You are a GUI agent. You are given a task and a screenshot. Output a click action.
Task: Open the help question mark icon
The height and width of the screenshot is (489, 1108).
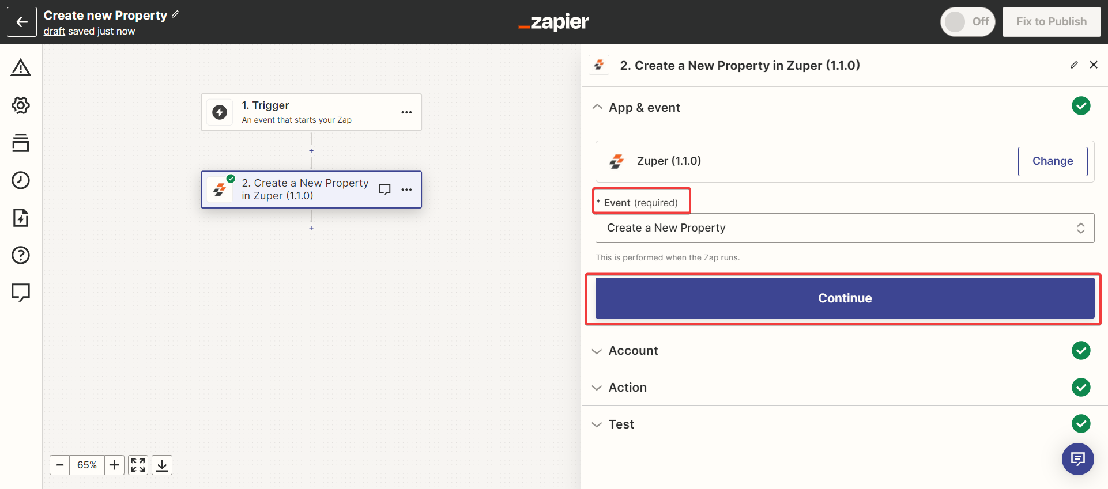tap(21, 255)
